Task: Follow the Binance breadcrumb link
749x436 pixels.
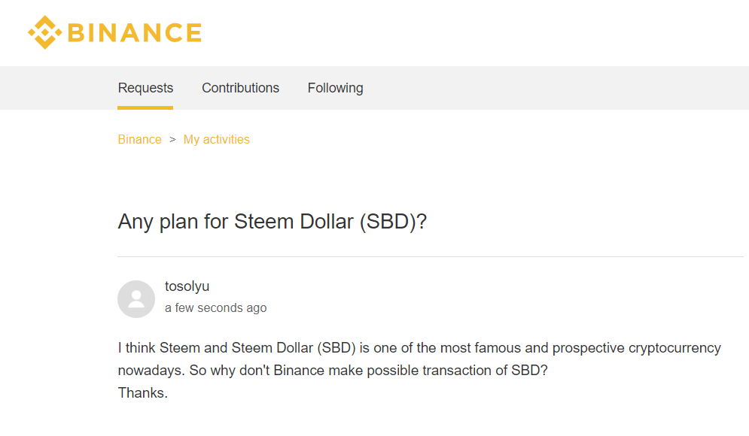Action: pos(139,139)
